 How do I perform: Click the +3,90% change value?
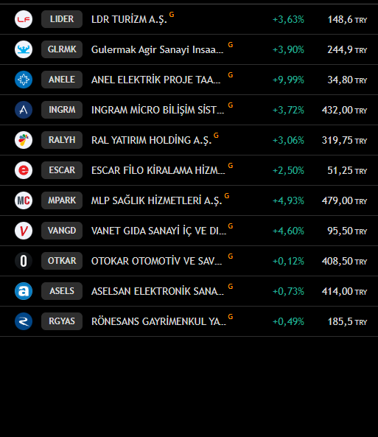click(x=288, y=49)
